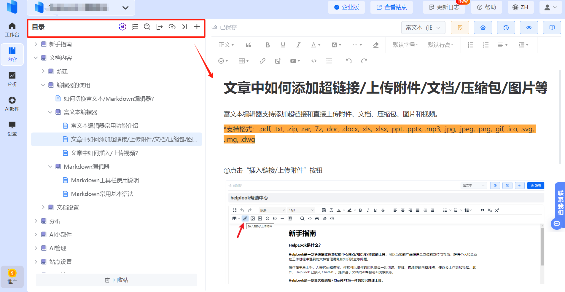Toggle preview with the eye button

click(x=529, y=28)
